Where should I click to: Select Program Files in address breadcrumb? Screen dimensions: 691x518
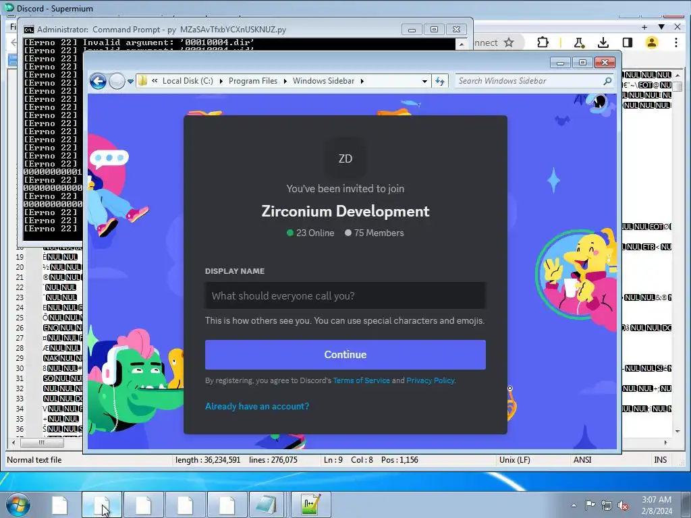pos(253,81)
